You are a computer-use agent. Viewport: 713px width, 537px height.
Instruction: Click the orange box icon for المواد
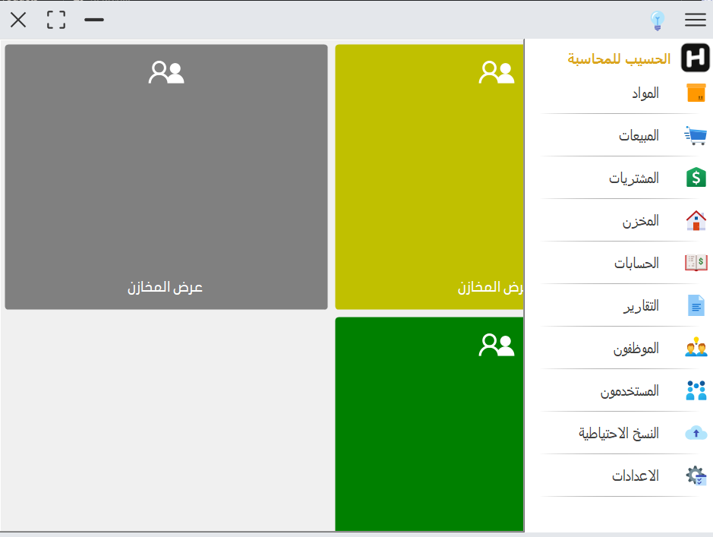pos(696,93)
